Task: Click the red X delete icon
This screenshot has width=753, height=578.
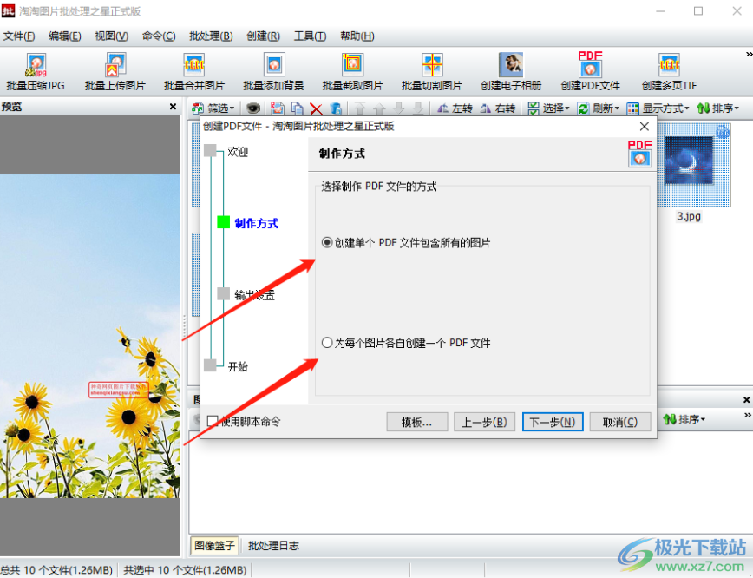Action: click(x=316, y=108)
